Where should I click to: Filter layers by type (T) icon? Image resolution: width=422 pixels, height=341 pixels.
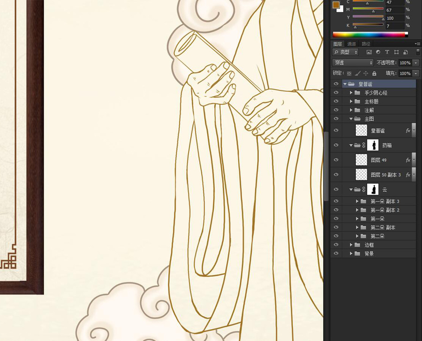pos(387,52)
